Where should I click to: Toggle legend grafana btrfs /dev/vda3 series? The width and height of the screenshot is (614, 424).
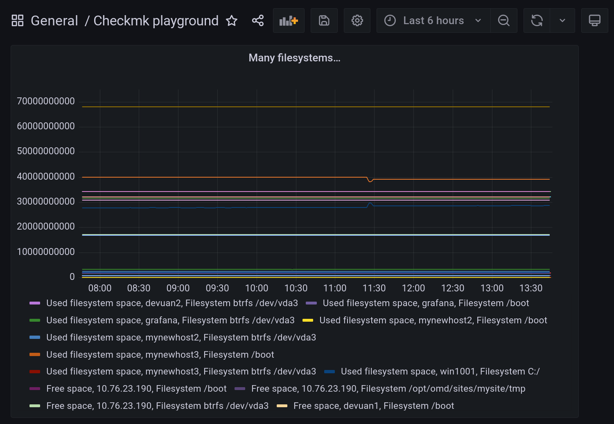[170, 320]
